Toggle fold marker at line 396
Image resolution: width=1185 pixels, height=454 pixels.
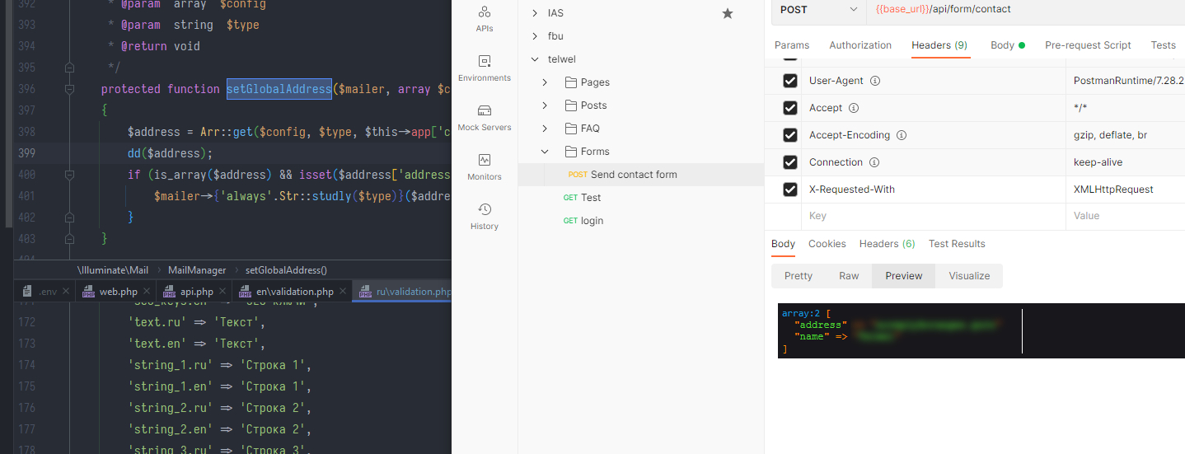[x=69, y=89]
